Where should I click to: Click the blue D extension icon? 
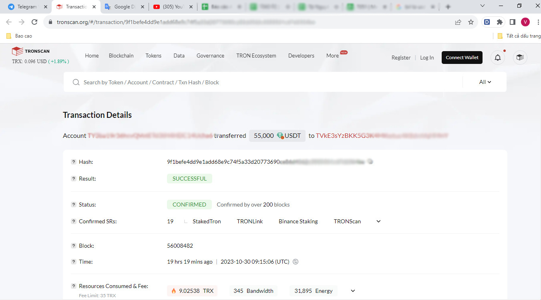487,22
